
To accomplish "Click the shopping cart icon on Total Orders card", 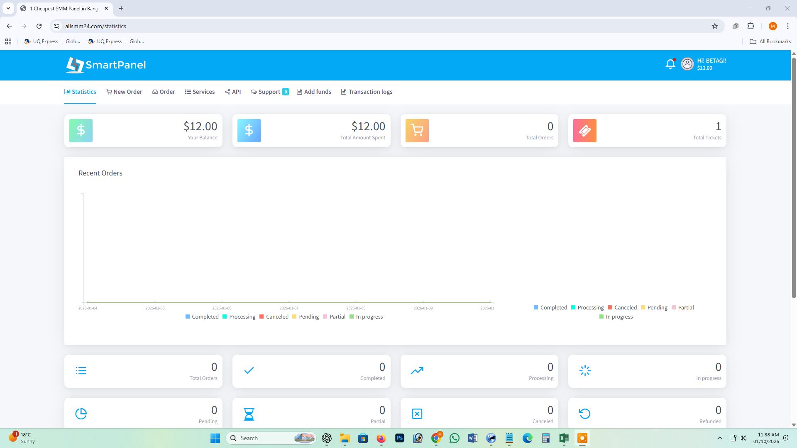I will point(416,130).
